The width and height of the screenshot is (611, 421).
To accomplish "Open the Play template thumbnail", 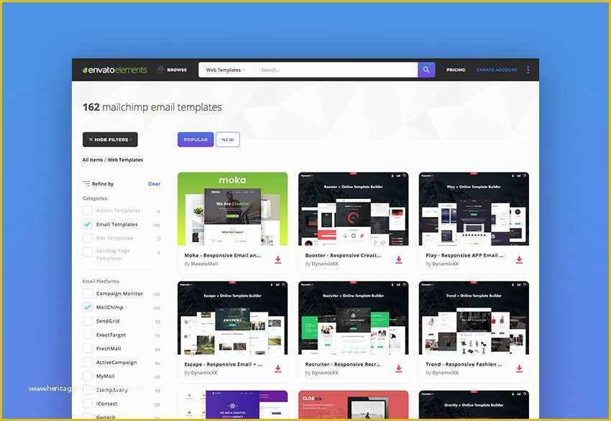I will pos(474,209).
